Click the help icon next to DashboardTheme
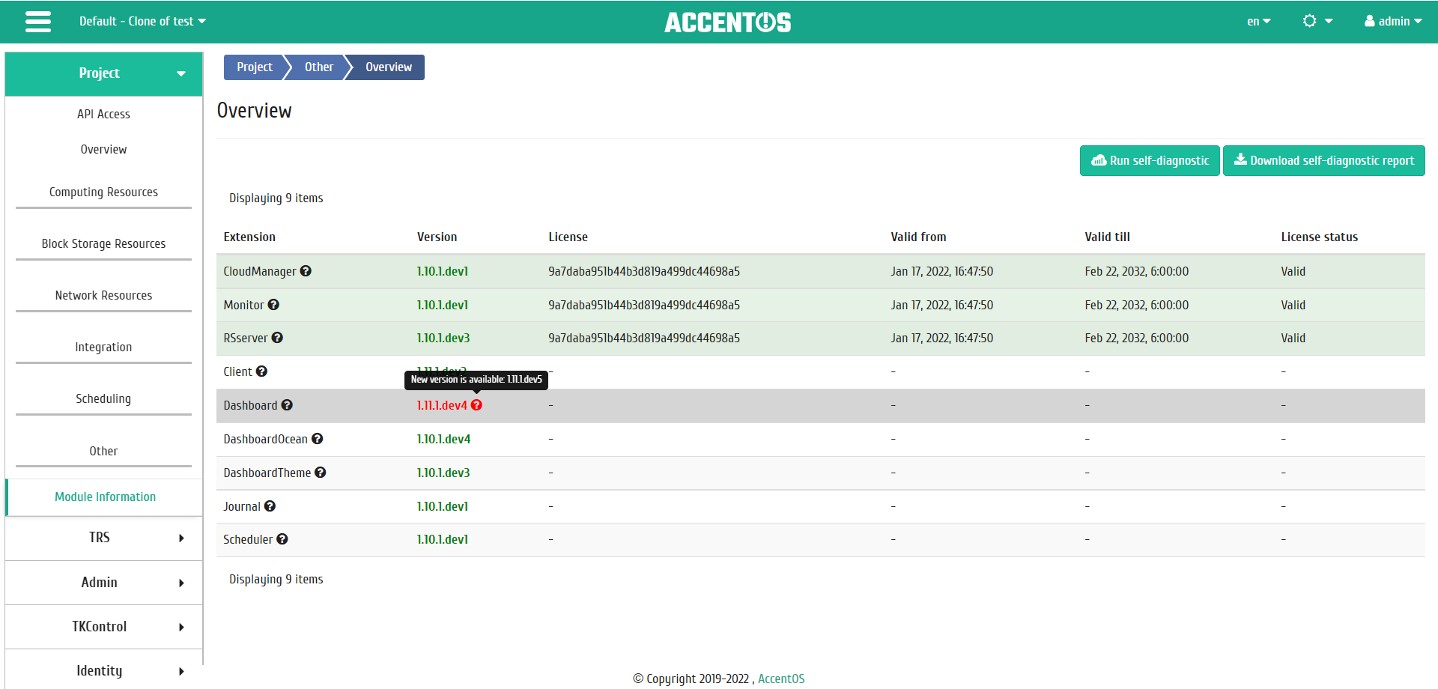Image resolution: width=1438 pixels, height=689 pixels. (321, 473)
